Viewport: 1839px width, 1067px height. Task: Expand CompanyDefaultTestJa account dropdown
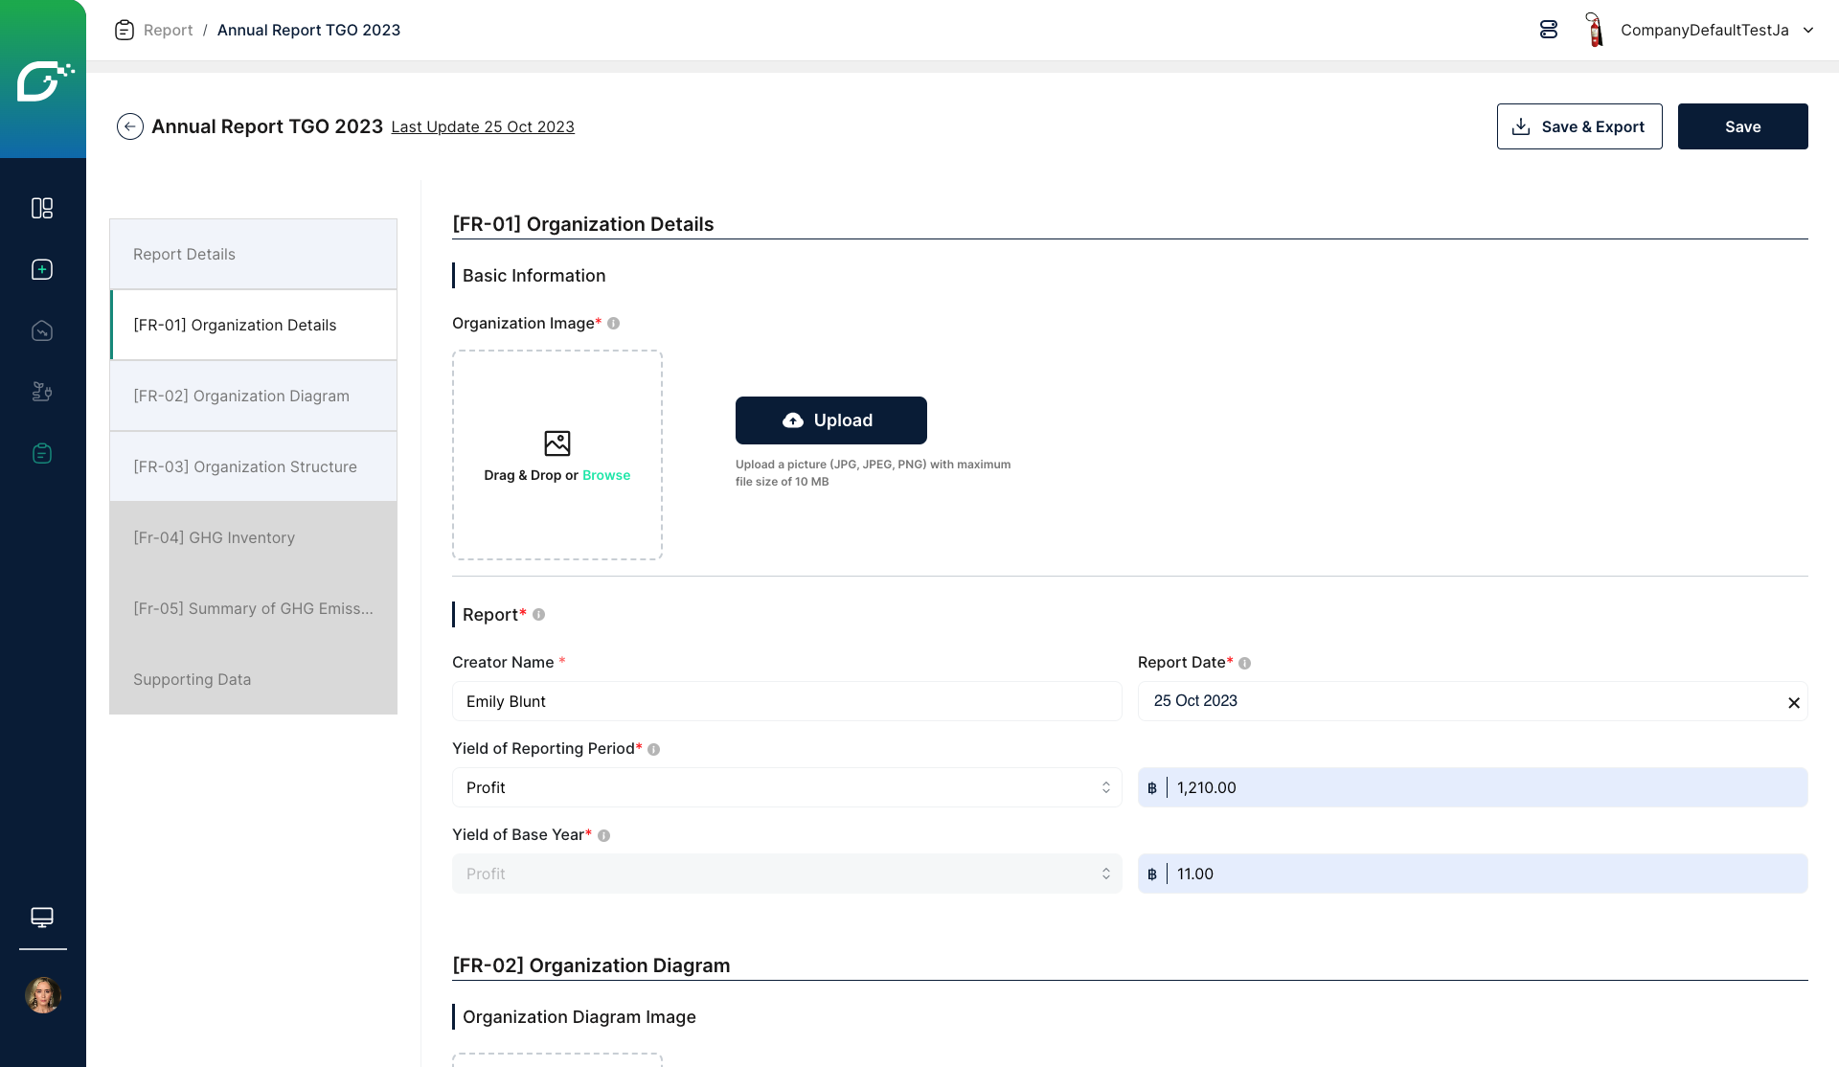pyautogui.click(x=1808, y=30)
